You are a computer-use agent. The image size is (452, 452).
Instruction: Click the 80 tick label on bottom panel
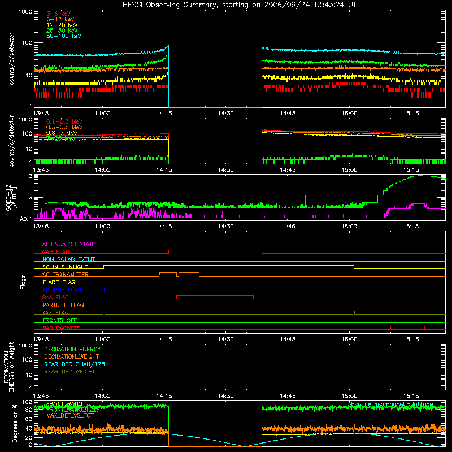29,410
